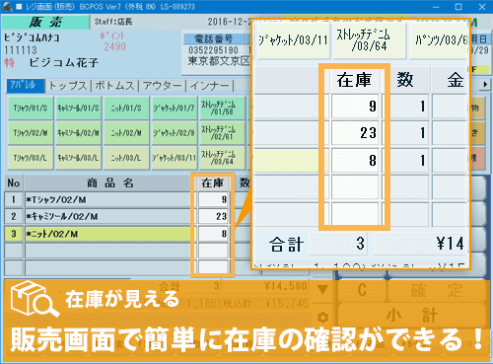Click the down triangle arrow icon
Screen dimensions: 493x364
click(x=323, y=289)
